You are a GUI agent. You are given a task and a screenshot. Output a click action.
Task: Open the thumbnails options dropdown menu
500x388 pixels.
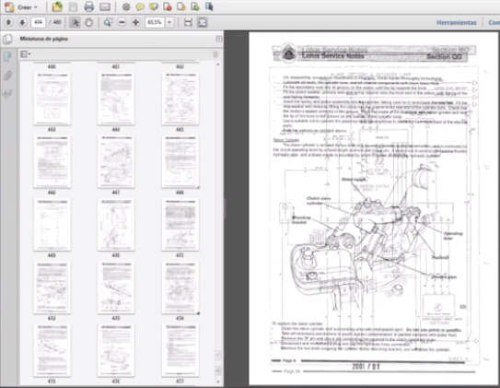25,54
